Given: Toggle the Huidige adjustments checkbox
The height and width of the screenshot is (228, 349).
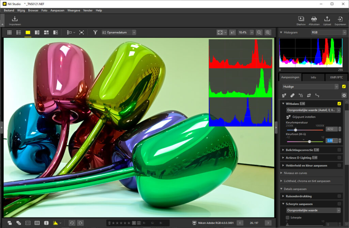Looking at the screenshot, I should tap(344, 87).
